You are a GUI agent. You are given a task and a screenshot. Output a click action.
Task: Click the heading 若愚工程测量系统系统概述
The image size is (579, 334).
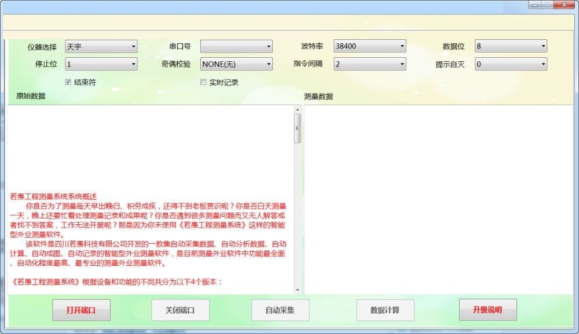pyautogui.click(x=53, y=196)
